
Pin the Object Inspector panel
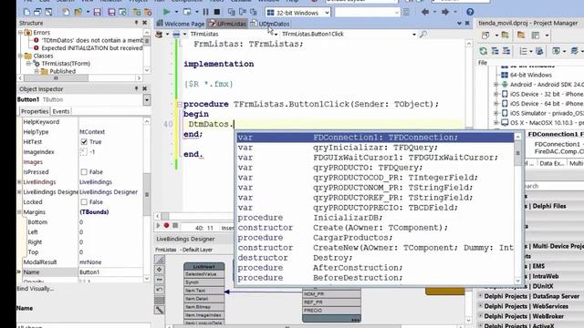136,88
